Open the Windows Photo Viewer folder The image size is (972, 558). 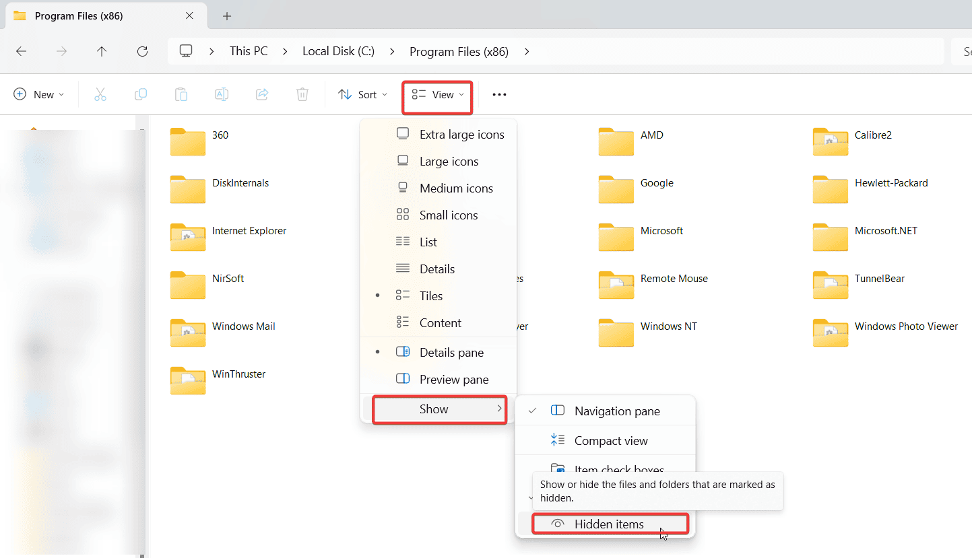(886, 333)
